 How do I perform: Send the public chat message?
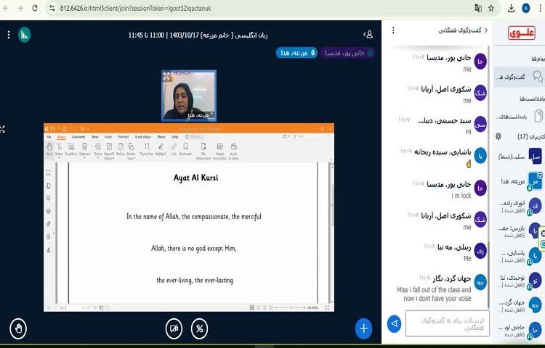tap(395, 323)
